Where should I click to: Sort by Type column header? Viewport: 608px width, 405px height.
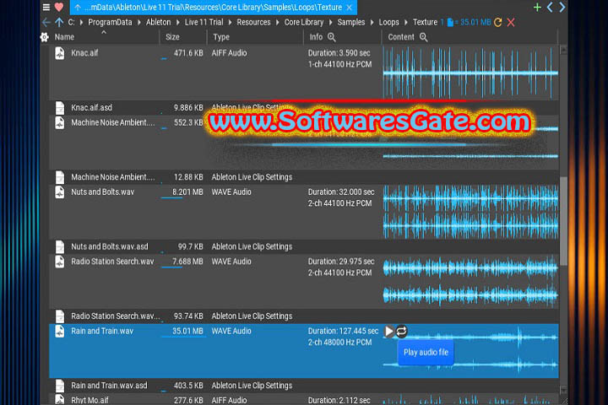click(221, 37)
